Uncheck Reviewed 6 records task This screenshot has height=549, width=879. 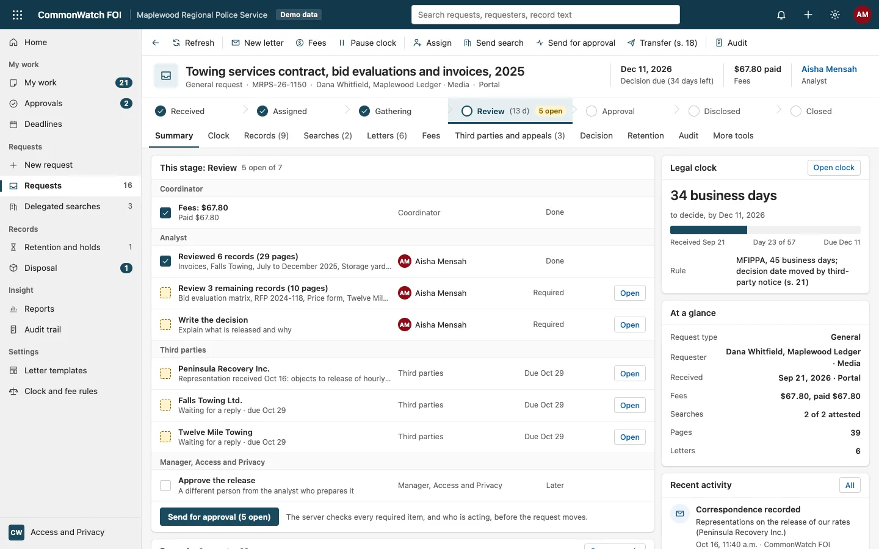(165, 261)
